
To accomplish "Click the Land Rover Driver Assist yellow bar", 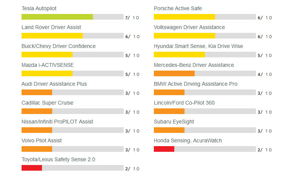I will tap(52, 35).
